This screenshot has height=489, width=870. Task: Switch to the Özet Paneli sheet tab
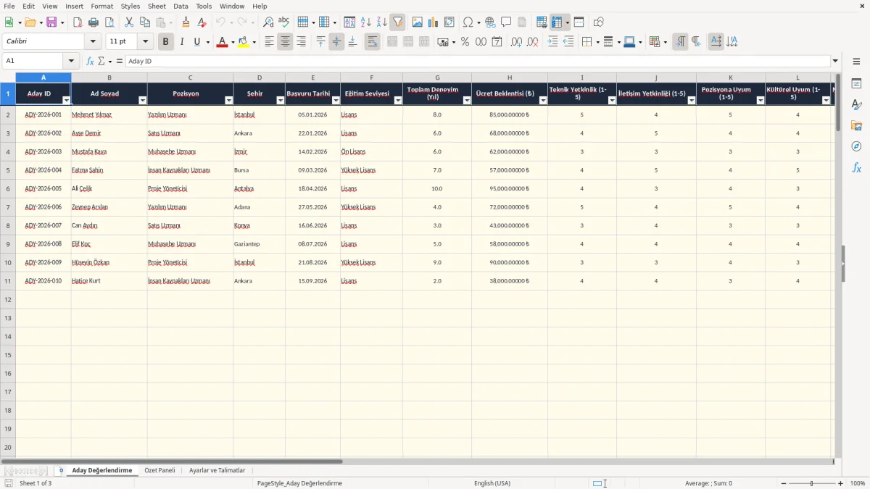click(159, 470)
